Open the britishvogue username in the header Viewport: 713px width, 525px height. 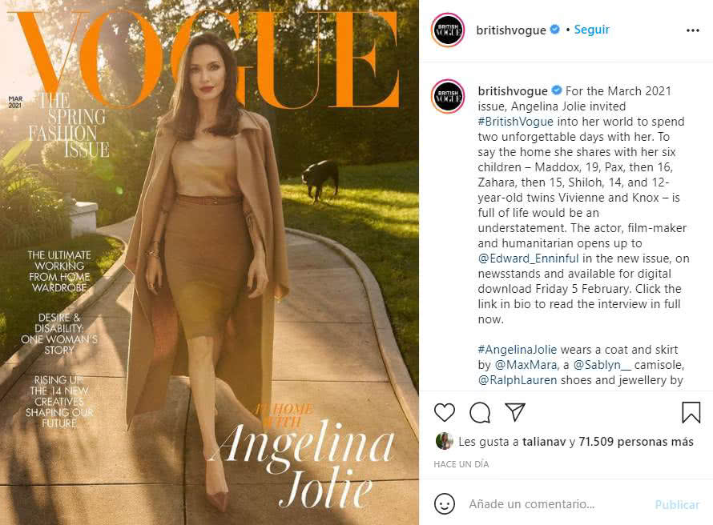click(510, 30)
